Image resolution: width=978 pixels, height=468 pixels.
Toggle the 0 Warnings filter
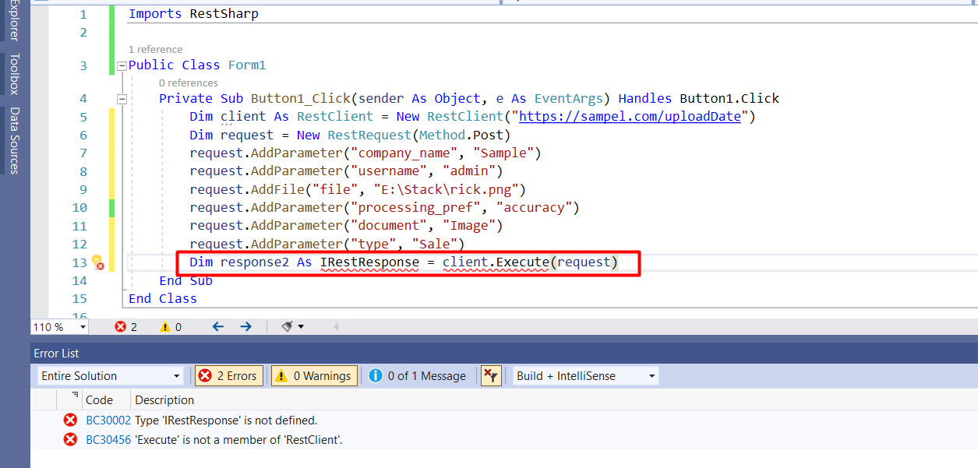(315, 376)
